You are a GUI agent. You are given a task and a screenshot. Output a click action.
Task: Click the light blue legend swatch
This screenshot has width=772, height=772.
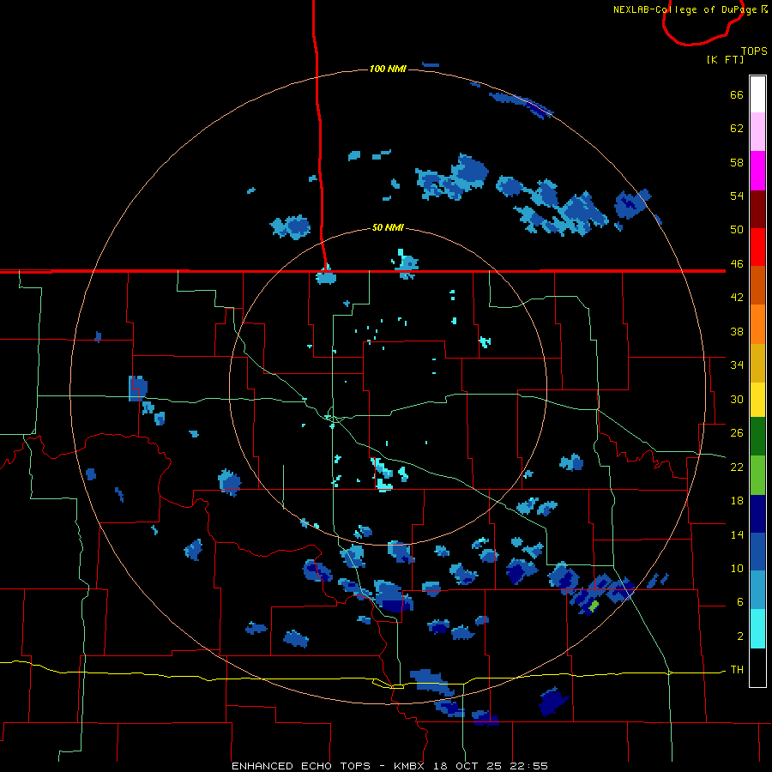click(757, 590)
